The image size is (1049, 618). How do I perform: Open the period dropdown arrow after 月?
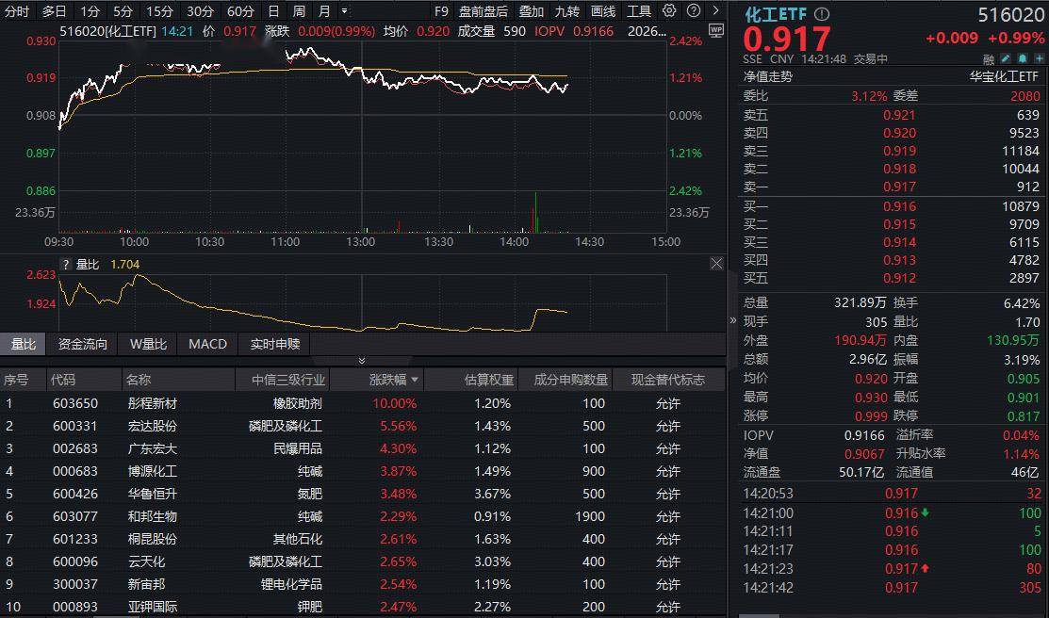click(x=345, y=11)
